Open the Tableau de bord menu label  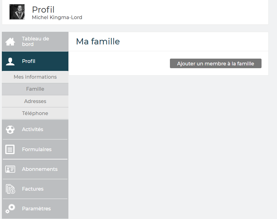pyautogui.click(x=35, y=42)
